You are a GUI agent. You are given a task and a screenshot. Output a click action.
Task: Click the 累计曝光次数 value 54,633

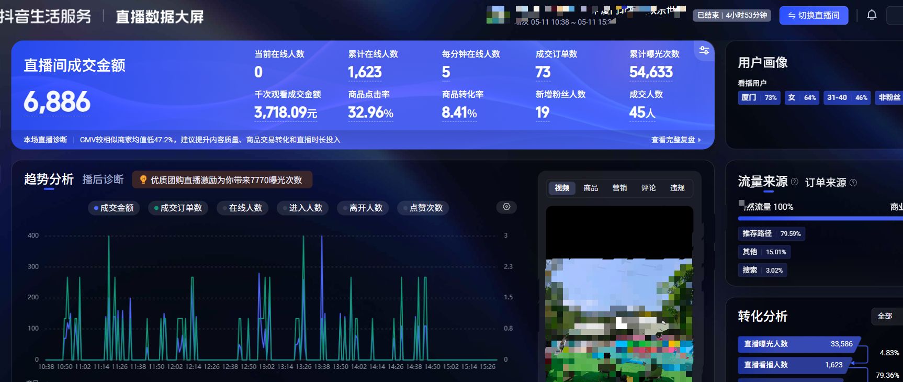click(x=651, y=72)
